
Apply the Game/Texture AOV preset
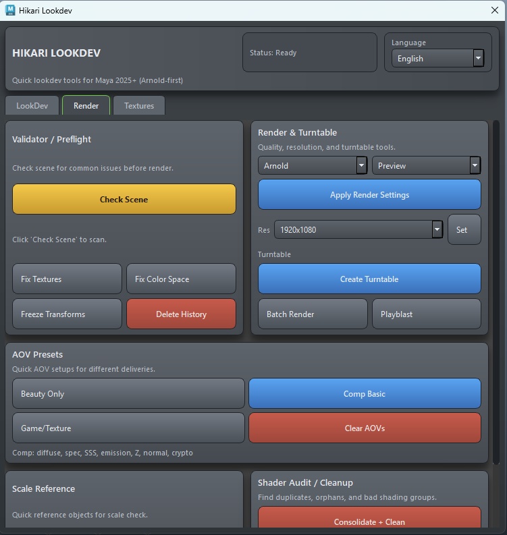click(x=128, y=428)
